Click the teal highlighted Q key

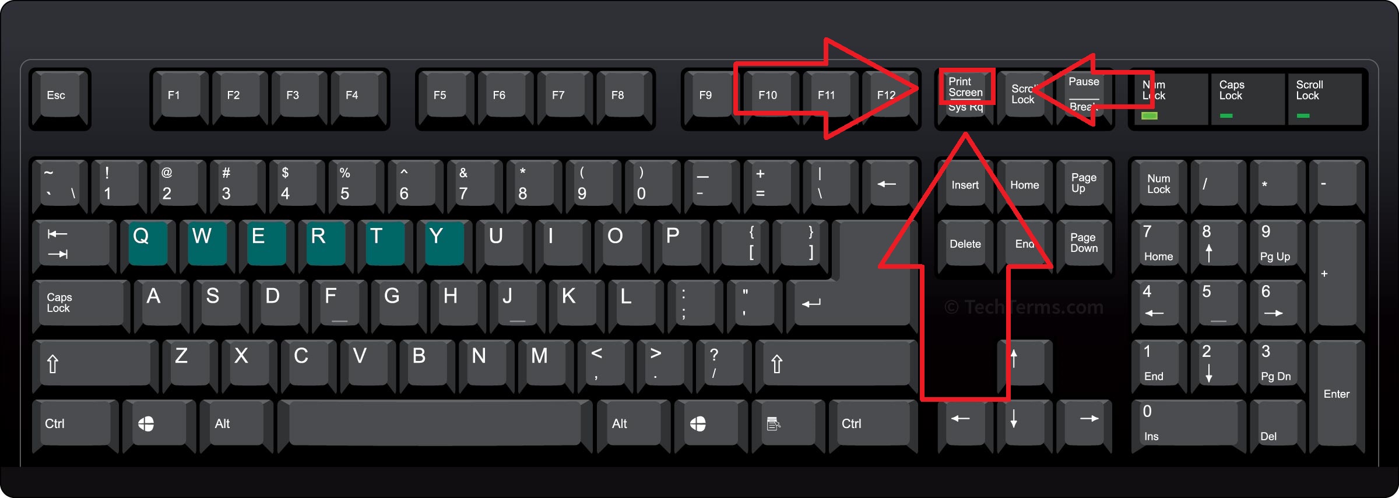point(148,245)
